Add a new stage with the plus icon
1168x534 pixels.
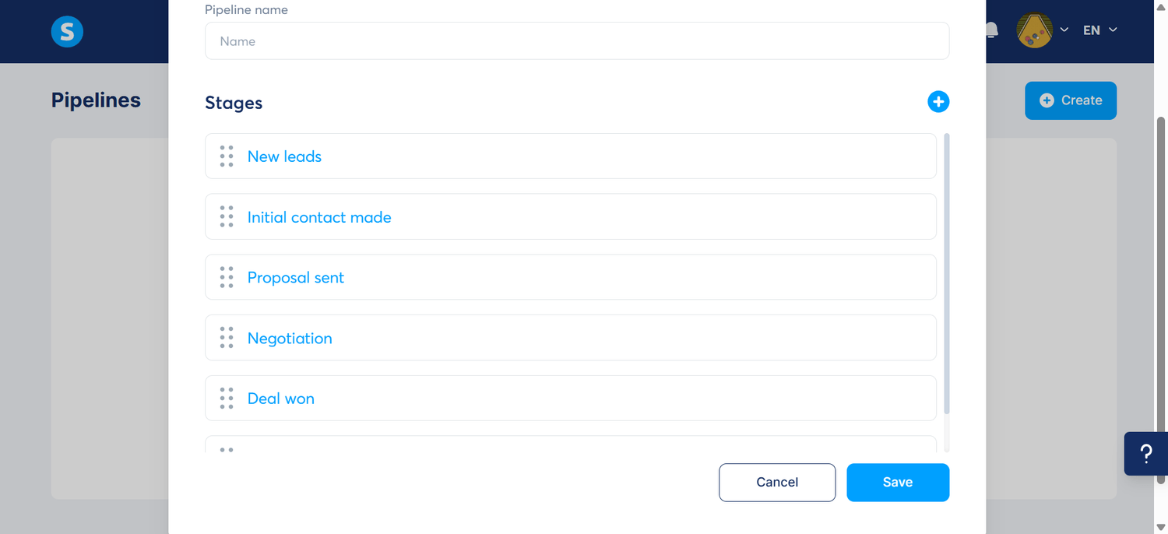click(x=938, y=101)
